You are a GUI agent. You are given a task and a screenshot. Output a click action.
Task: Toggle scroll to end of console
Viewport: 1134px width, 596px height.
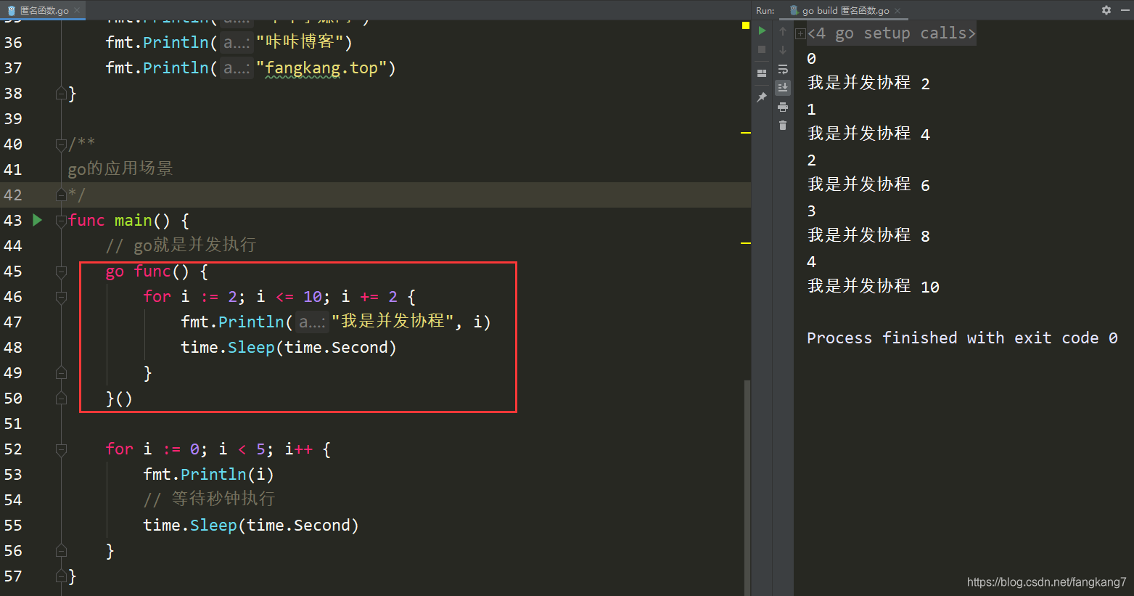(x=783, y=87)
